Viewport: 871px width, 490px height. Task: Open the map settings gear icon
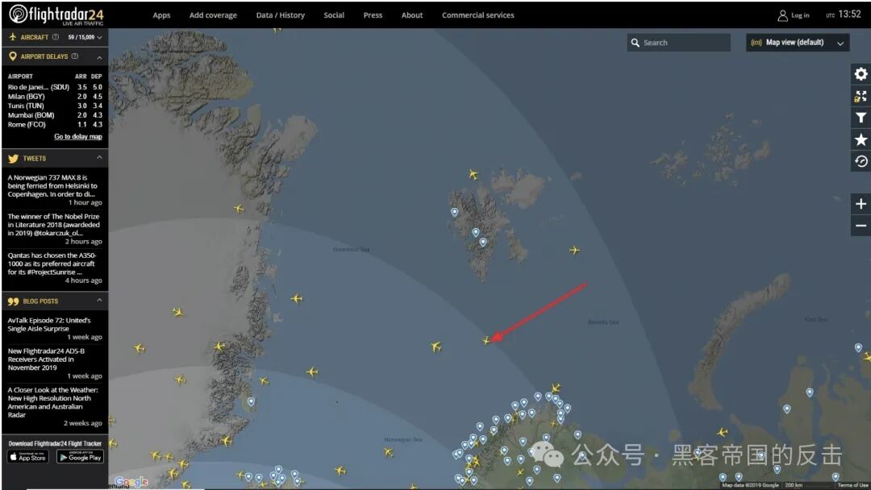[x=861, y=74]
